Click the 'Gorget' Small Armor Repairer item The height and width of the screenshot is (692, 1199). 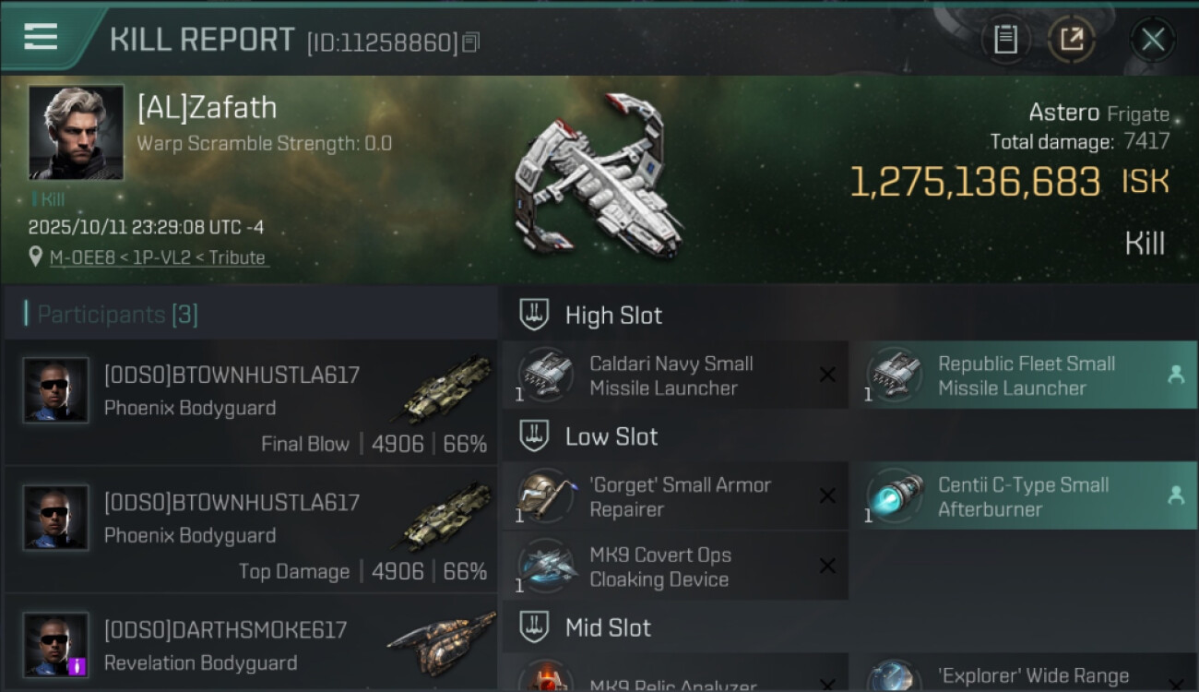(x=675, y=496)
